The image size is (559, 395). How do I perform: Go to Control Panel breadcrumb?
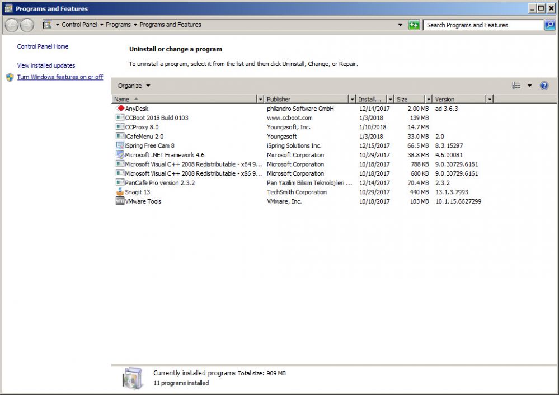click(79, 25)
